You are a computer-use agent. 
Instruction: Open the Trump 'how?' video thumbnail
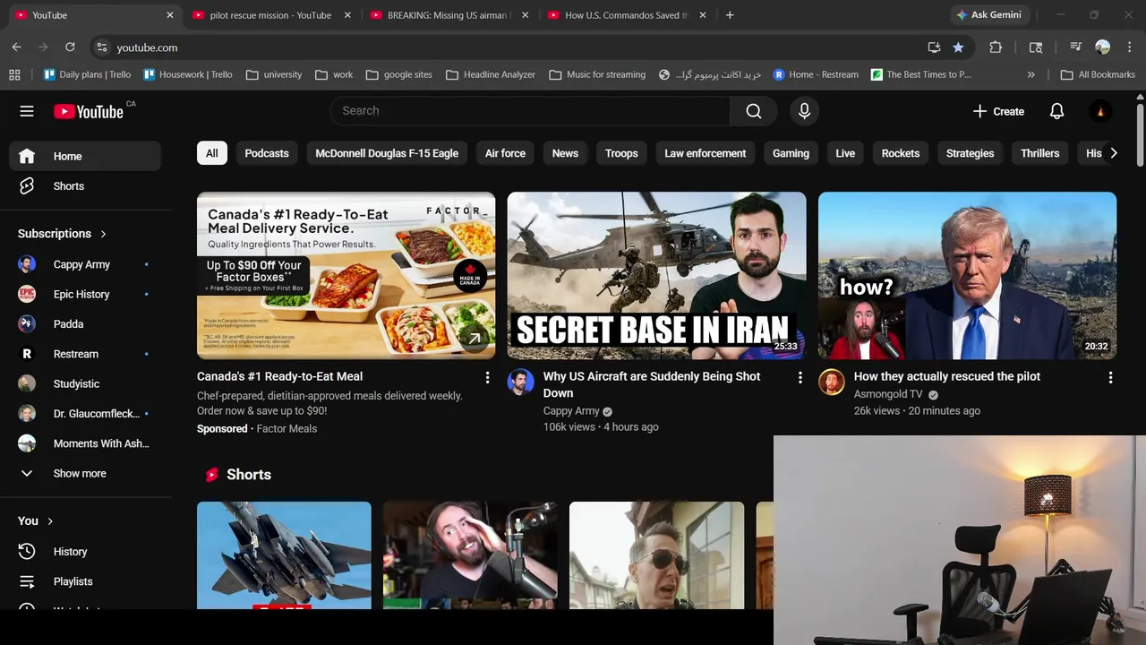pos(967,276)
